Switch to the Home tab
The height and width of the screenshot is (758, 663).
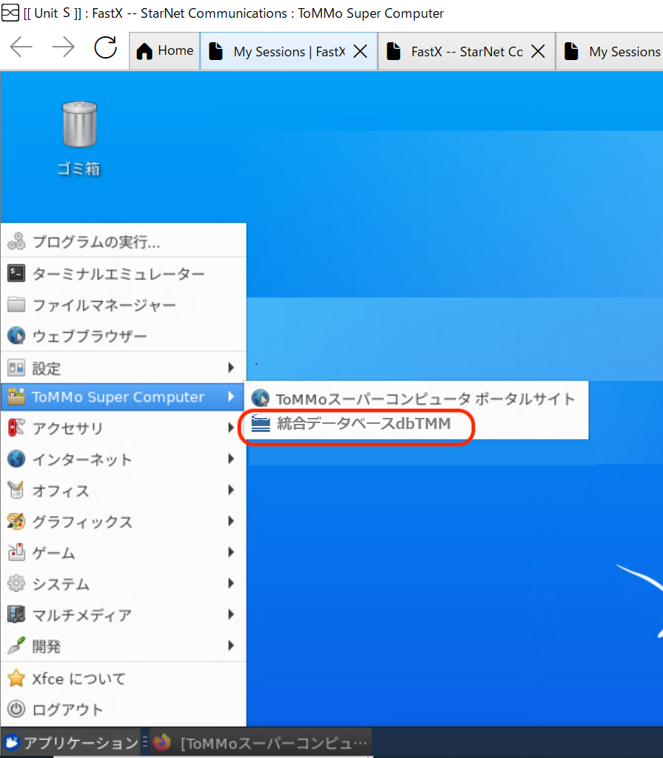(164, 51)
